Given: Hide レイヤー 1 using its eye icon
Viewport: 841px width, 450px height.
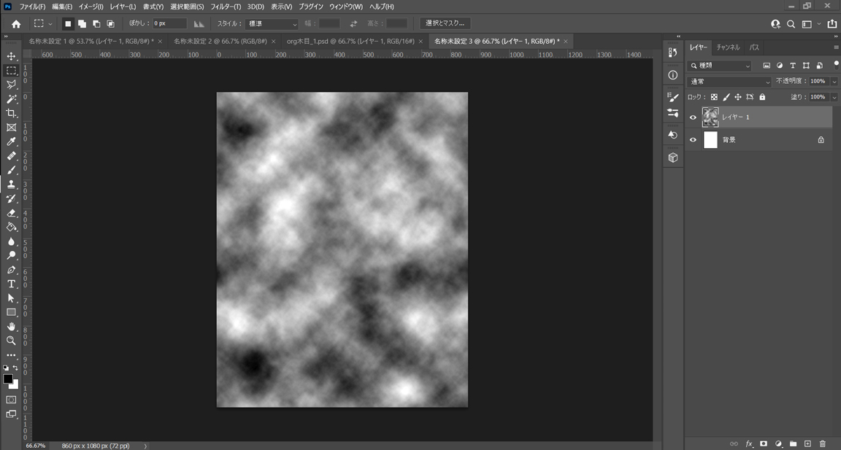Looking at the screenshot, I should coord(693,117).
